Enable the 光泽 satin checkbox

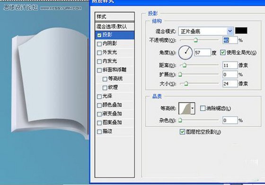[x=99, y=97]
